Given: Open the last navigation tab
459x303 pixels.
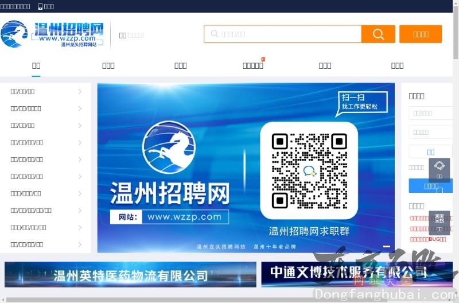Looking at the screenshot, I should click(397, 65).
